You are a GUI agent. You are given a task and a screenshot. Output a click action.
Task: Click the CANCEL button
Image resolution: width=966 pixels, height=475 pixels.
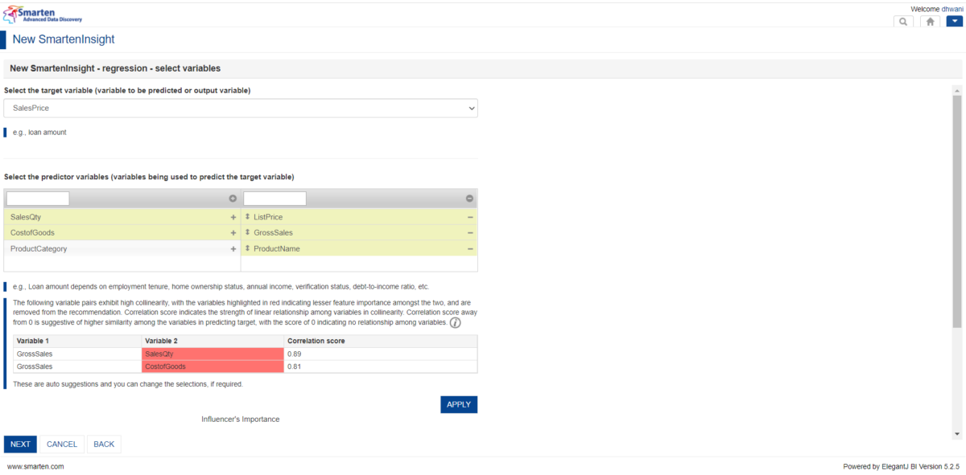tap(62, 444)
